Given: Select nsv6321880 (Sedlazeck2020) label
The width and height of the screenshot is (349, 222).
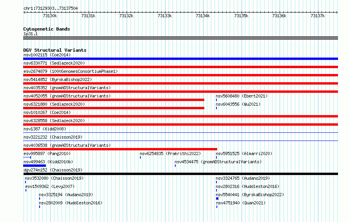Looking at the screenshot, I should pos(54,104).
